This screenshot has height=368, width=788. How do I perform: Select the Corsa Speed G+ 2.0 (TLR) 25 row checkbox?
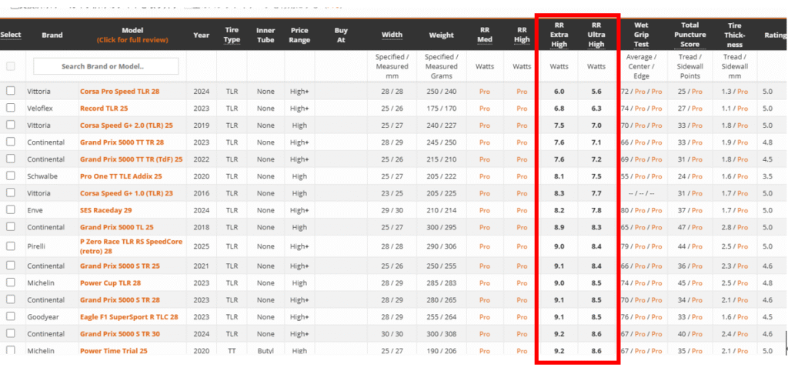(x=11, y=125)
